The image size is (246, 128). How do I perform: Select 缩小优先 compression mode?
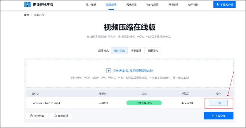point(119,51)
